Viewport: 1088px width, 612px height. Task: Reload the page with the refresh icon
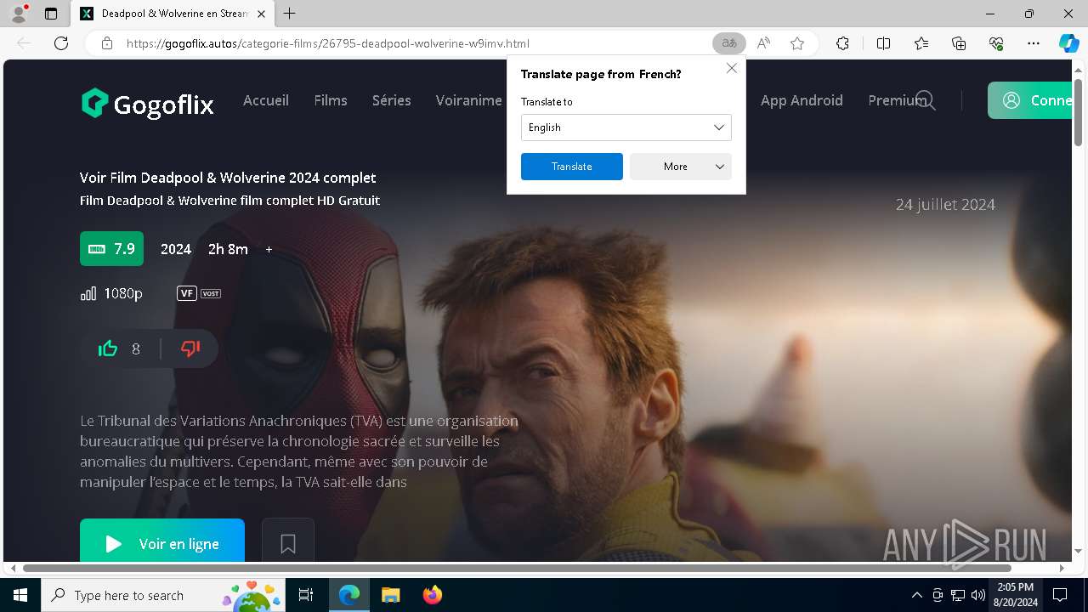point(61,43)
